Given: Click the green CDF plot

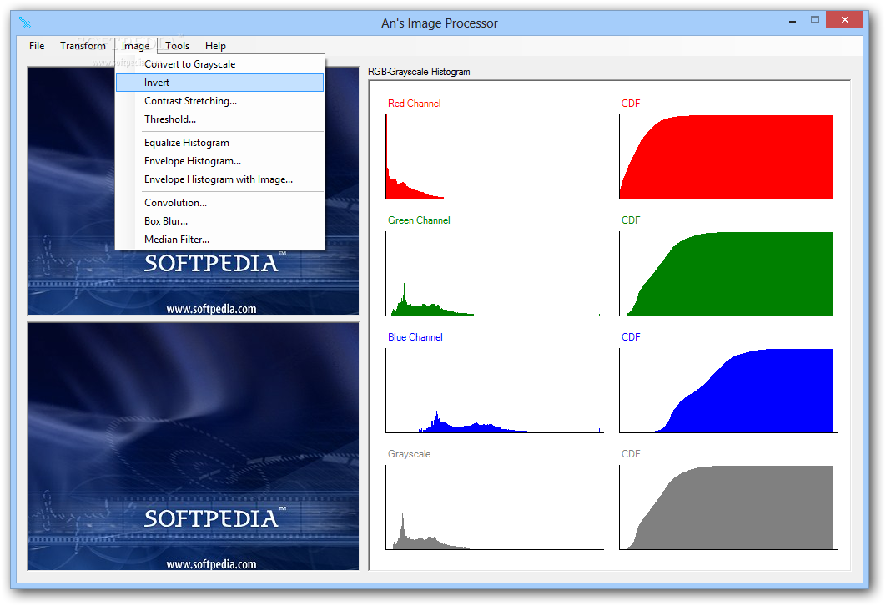Looking at the screenshot, I should coord(727,274).
